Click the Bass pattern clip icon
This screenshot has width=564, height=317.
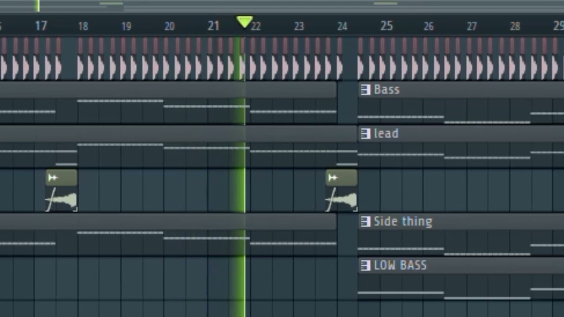(x=365, y=90)
